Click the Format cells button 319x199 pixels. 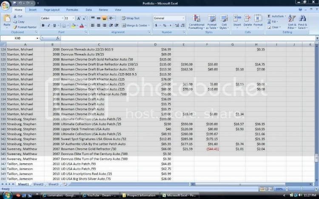(x=258, y=21)
